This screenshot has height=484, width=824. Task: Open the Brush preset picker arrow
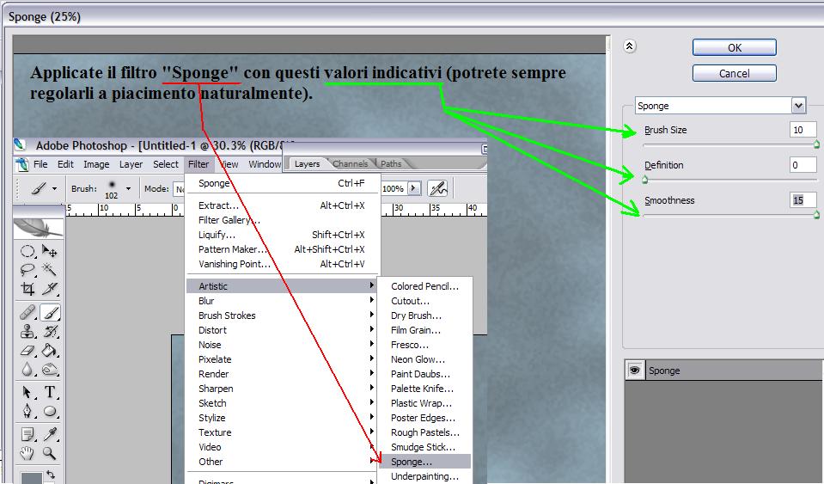tap(128, 188)
